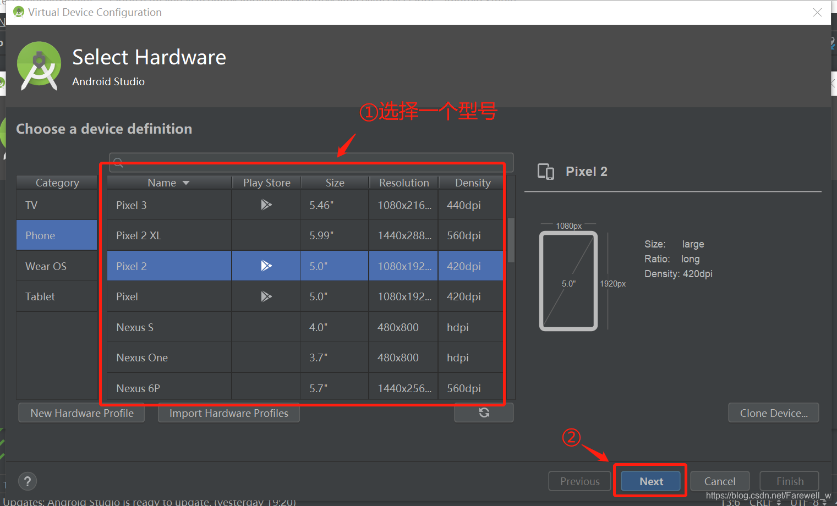Click 560dpi density in Nexus 6P row
This screenshot has height=506, width=837.
click(472, 387)
